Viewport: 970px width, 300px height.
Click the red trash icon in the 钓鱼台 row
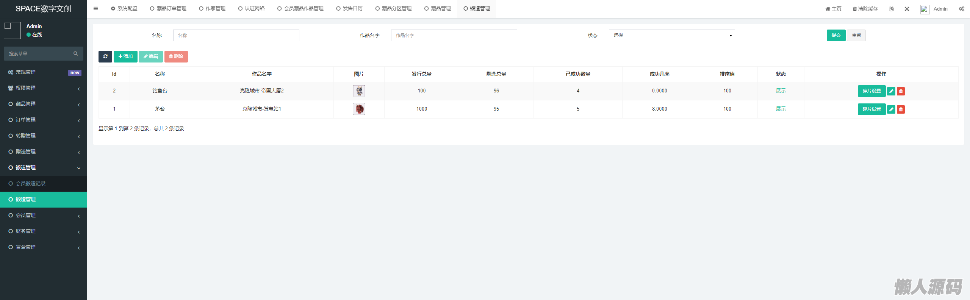[901, 91]
